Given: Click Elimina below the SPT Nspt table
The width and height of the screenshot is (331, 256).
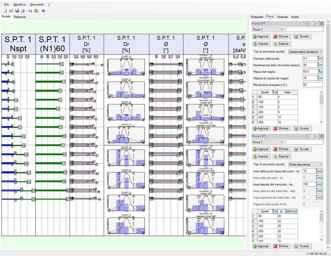Looking at the screenshot, I should pos(281,129).
